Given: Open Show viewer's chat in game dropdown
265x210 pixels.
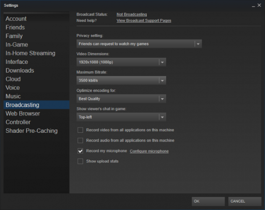Looking at the screenshot, I should pos(121,117).
